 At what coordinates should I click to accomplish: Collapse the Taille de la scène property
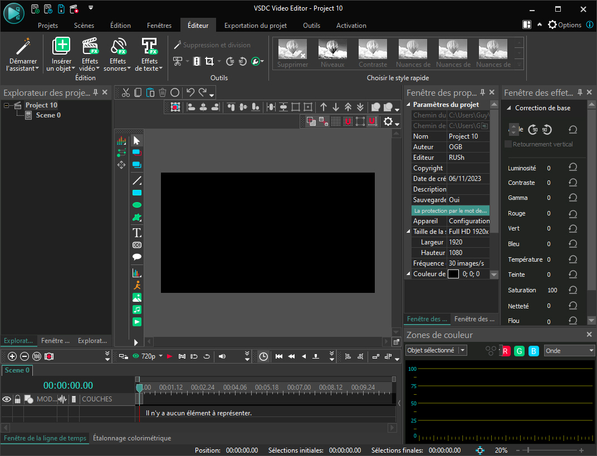pos(409,232)
